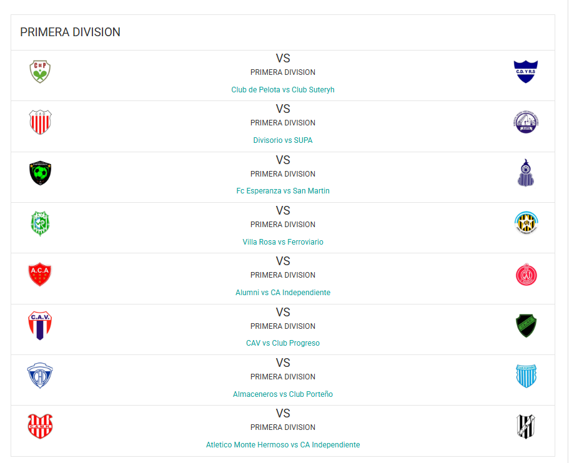This screenshot has width=569, height=463.
Task: Open the CAV vs Club Progreso link
Action: pos(283,343)
